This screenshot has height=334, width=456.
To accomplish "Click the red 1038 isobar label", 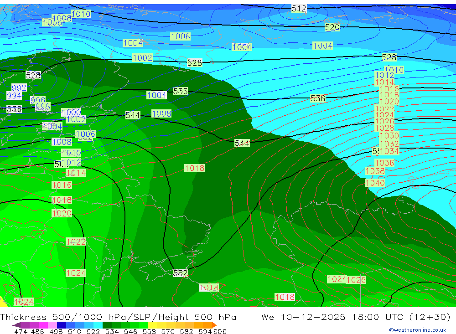I will (375, 171).
